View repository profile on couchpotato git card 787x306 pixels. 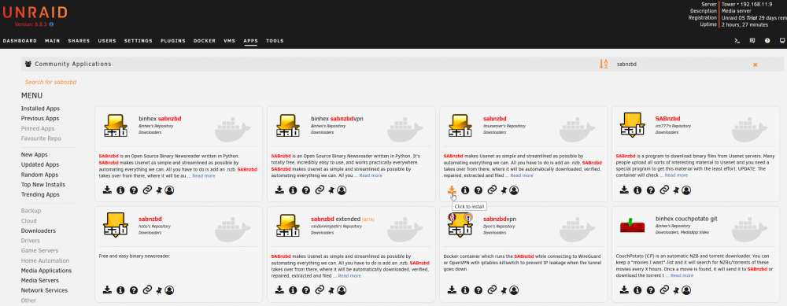pos(686,290)
